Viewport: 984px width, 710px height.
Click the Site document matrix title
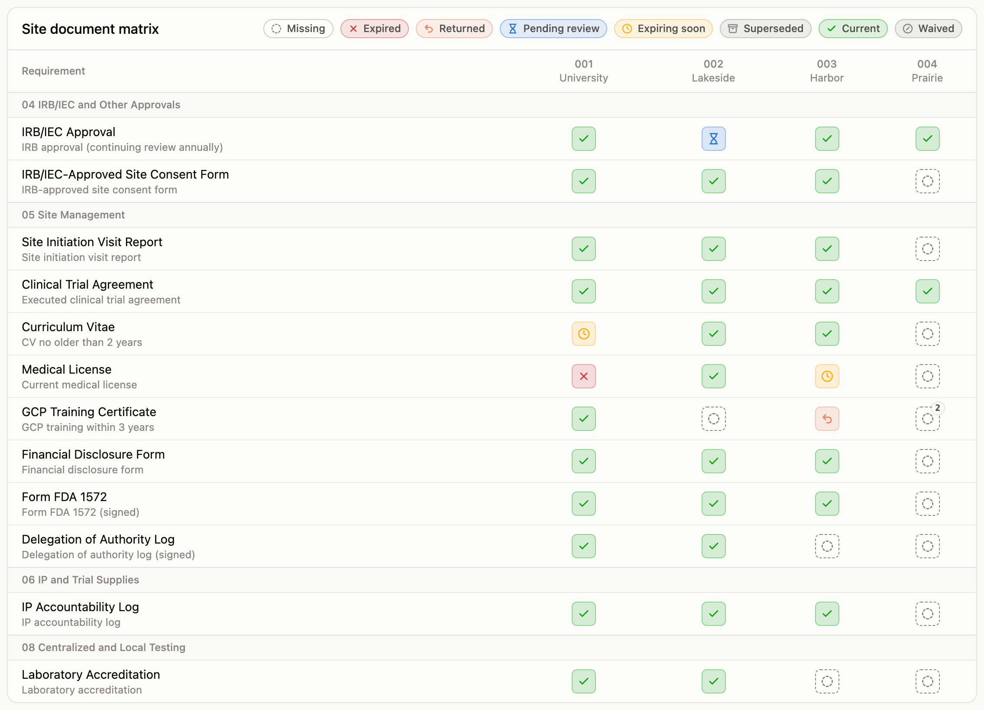point(90,29)
